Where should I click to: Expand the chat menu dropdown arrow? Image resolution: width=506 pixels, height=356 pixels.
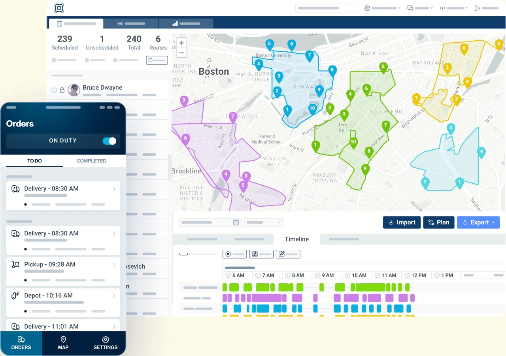432,8
